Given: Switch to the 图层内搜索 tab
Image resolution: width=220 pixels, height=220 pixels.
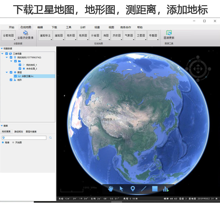Looking at the screenshot, I should click(x=31, y=132).
